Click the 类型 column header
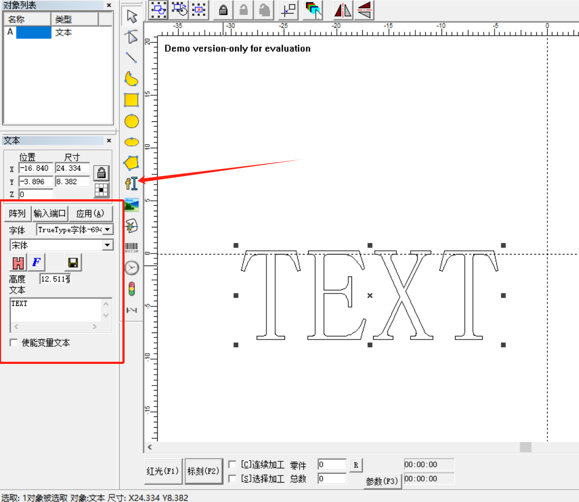This screenshot has height=502, width=579. coord(75,19)
